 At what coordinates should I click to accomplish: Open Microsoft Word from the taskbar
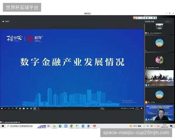point(89,126)
